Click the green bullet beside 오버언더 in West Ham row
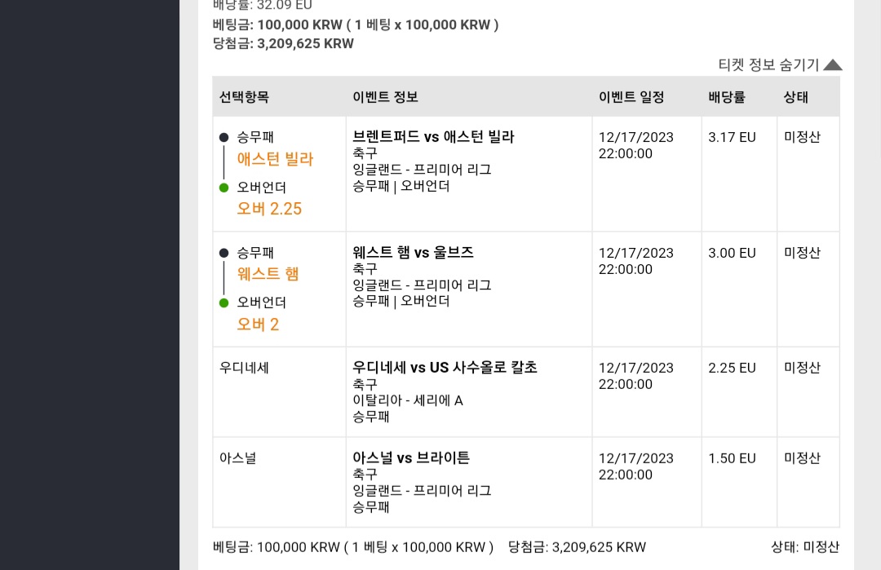 224,303
